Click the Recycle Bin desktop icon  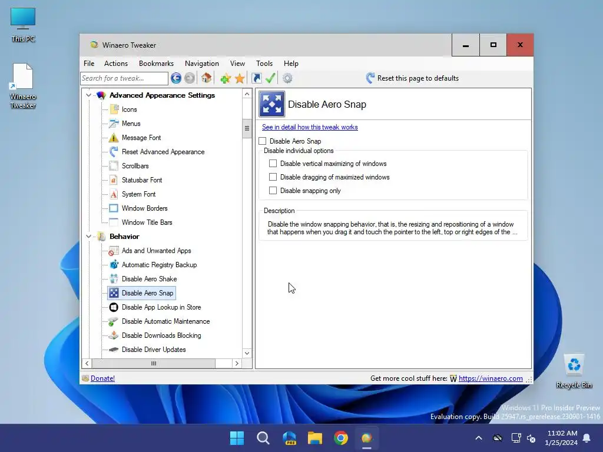(574, 371)
